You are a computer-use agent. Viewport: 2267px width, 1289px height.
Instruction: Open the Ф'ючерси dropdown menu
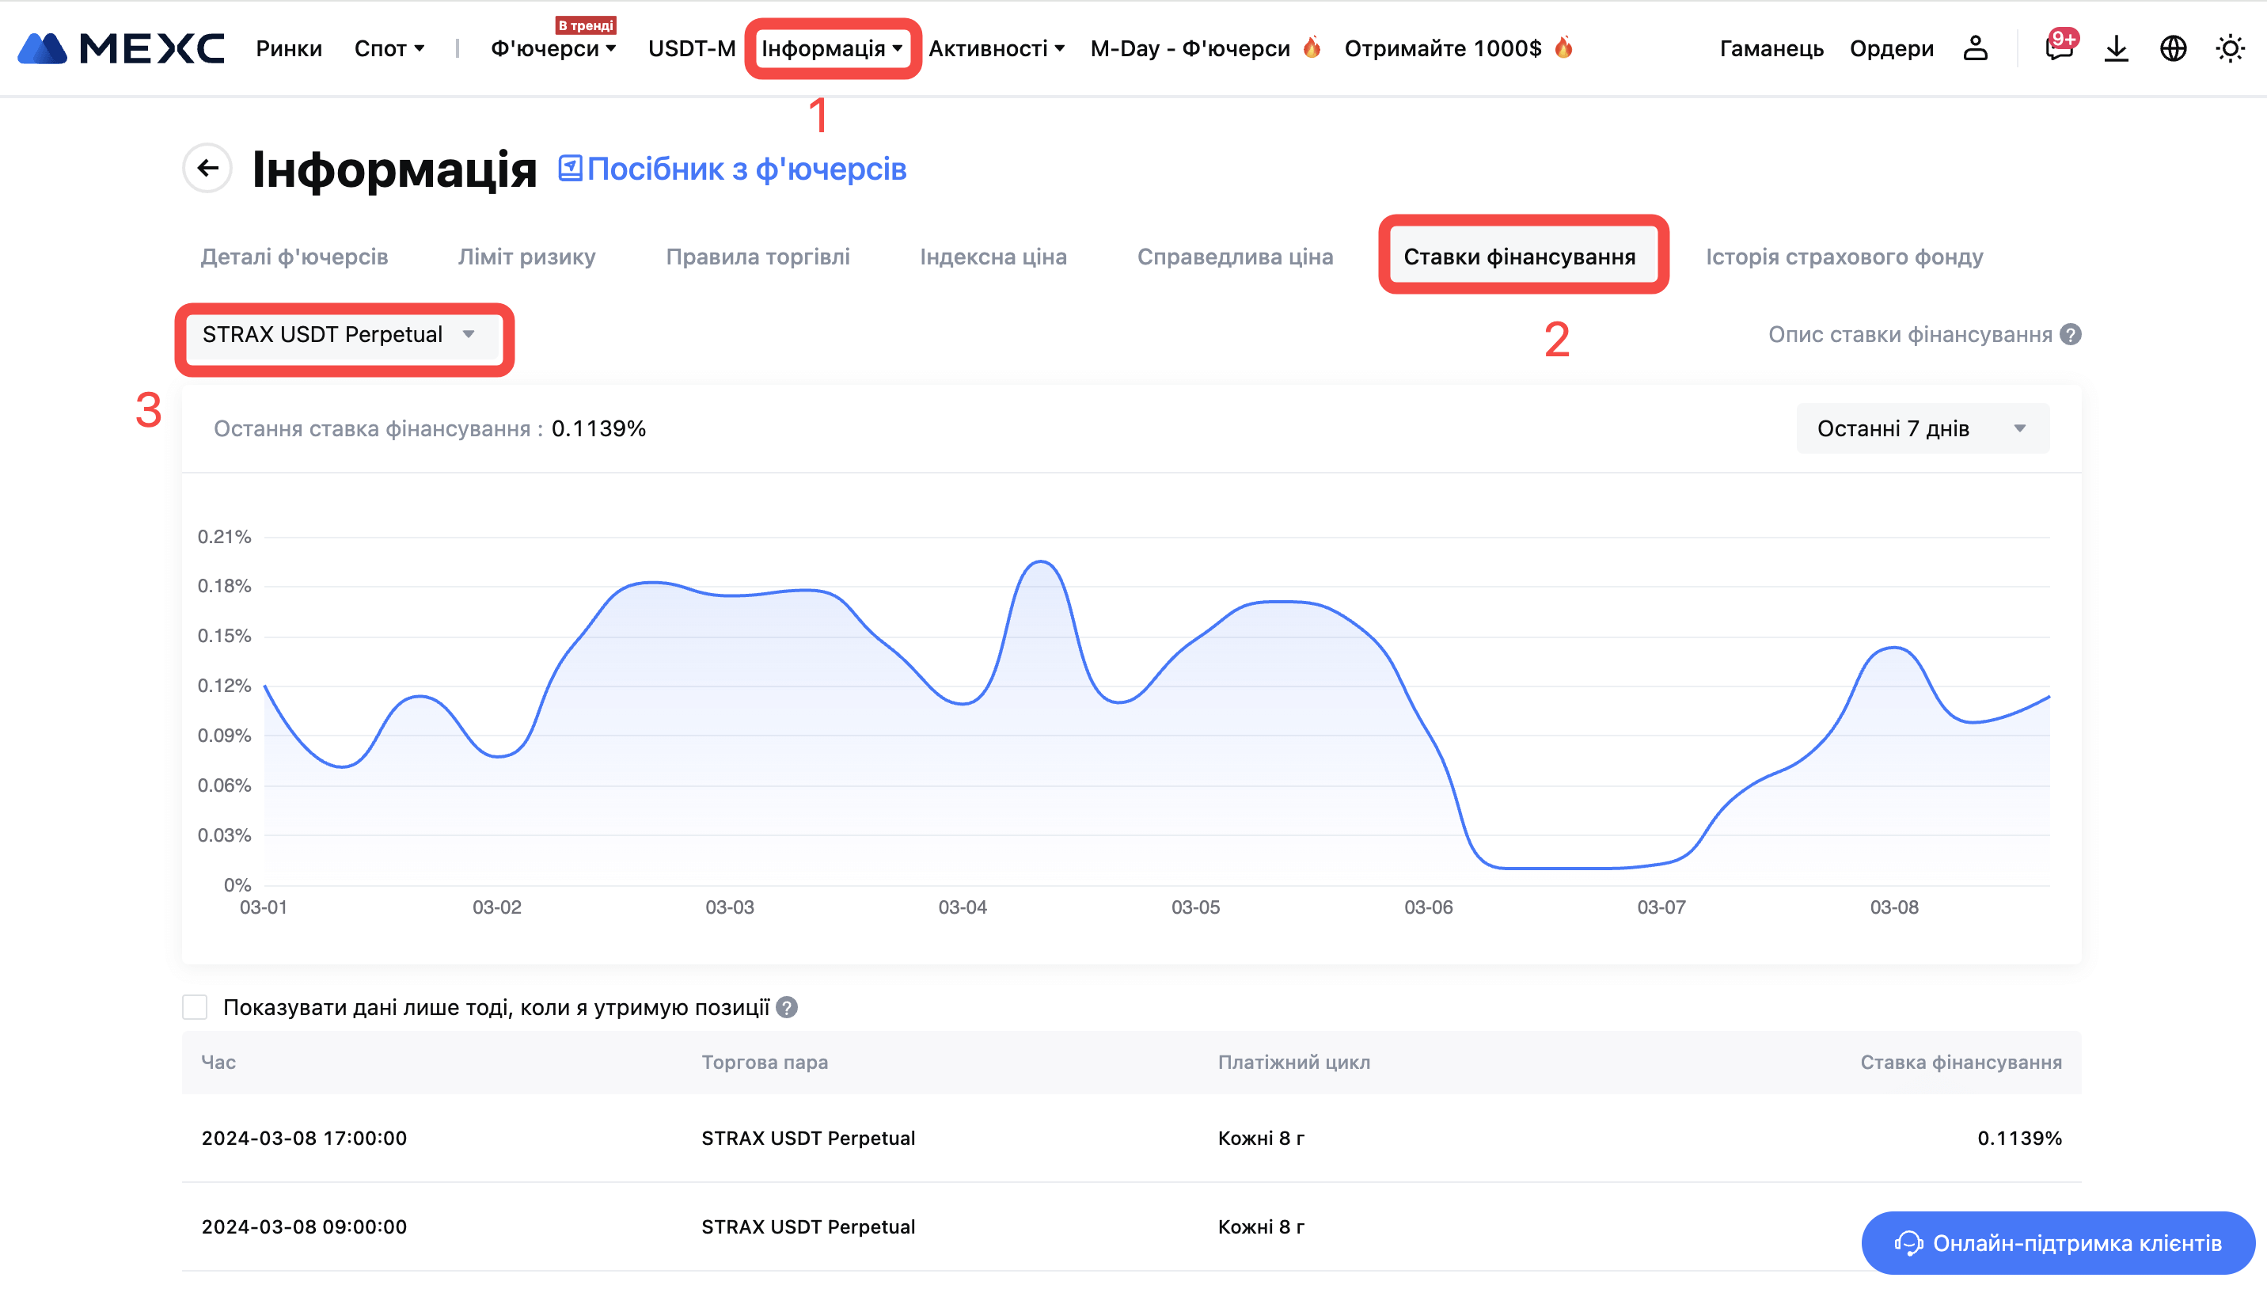pyautogui.click(x=553, y=48)
